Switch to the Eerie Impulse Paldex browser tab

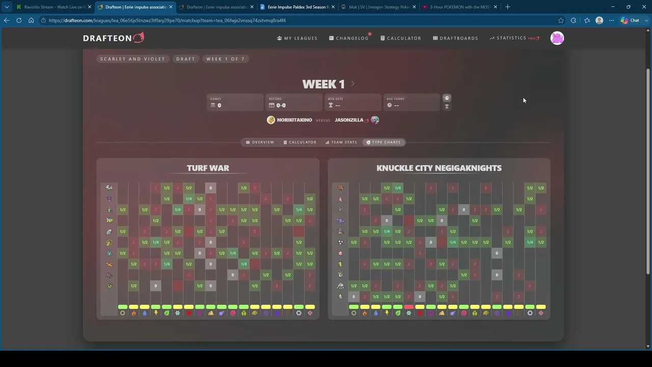297,7
